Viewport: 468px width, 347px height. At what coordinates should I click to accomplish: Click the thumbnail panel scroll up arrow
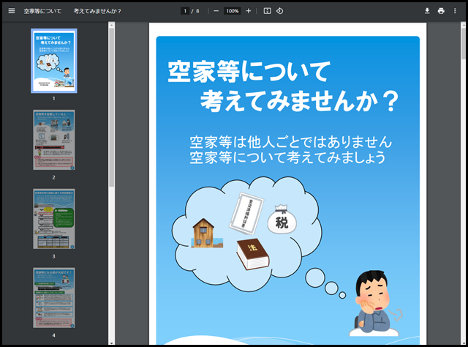click(x=111, y=25)
